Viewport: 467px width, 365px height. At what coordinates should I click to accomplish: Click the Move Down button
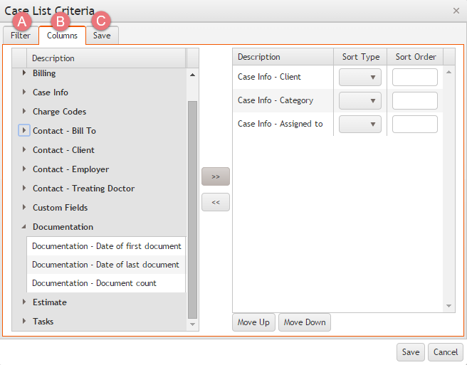coord(305,322)
